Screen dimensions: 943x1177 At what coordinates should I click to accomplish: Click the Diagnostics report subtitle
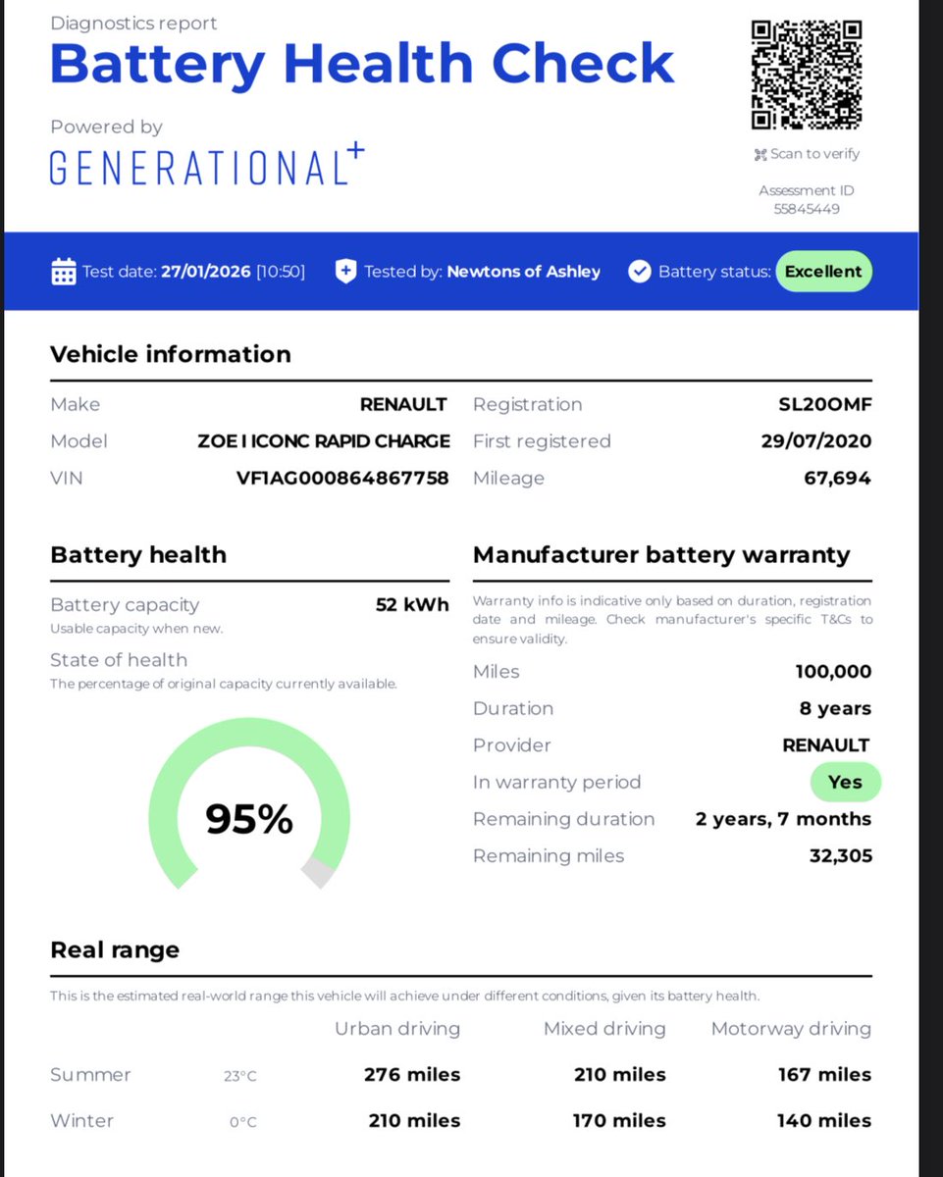pos(133,24)
